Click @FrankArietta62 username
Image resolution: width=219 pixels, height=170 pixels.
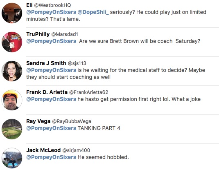[89, 92]
